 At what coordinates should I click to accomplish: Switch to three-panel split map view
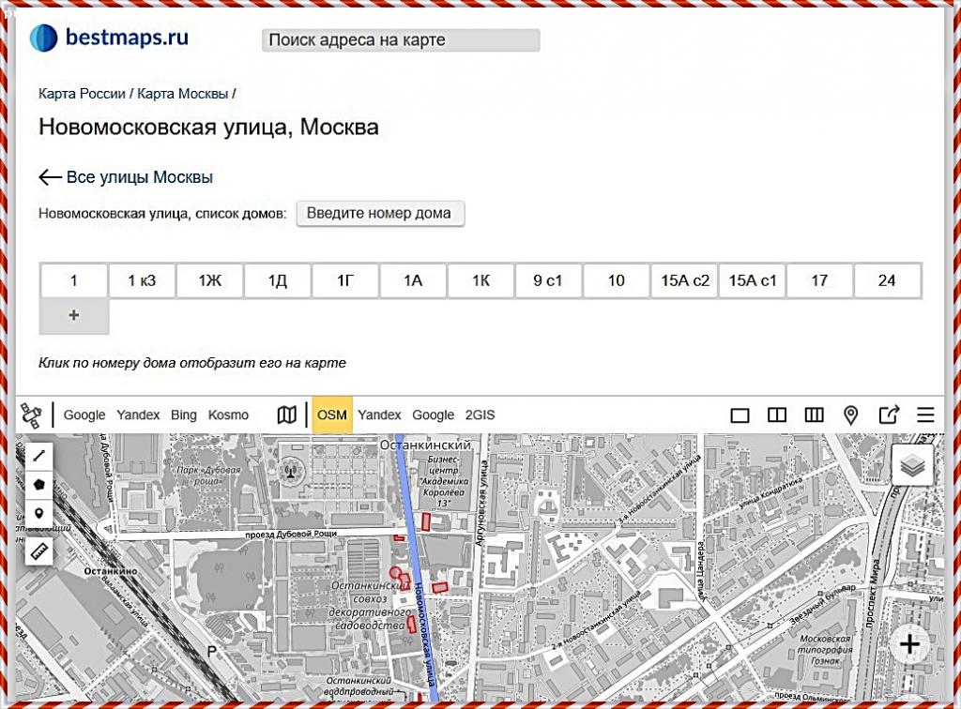(814, 415)
